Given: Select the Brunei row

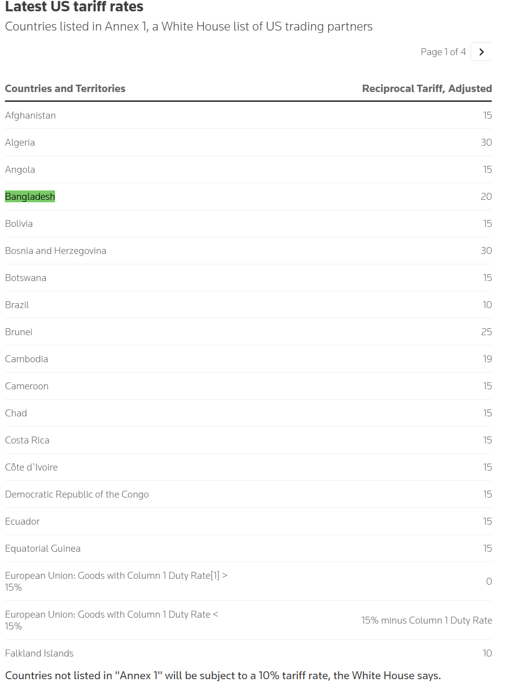Looking at the screenshot, I should tap(248, 332).
